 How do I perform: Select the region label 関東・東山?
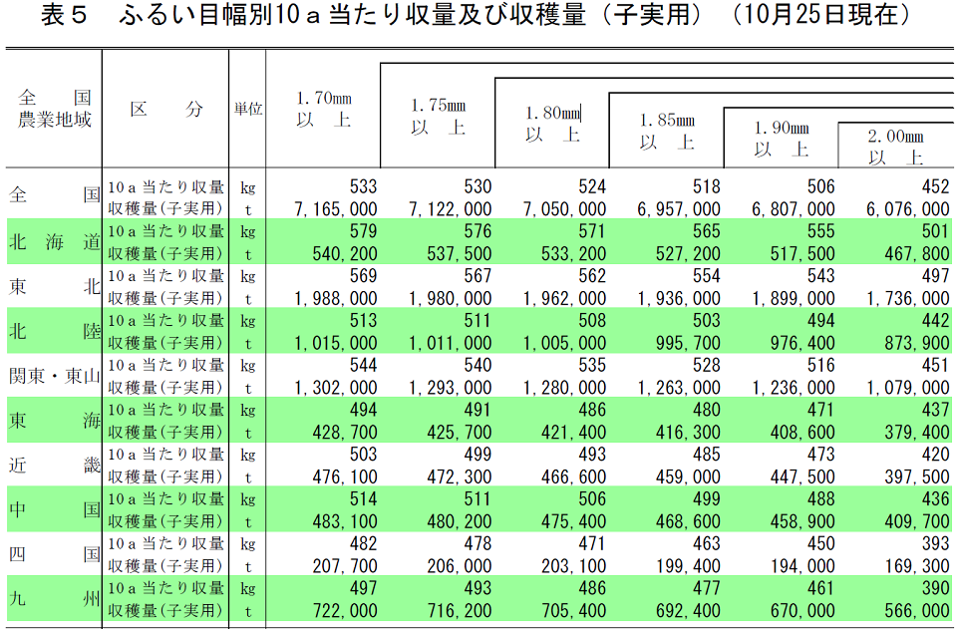coord(54,375)
